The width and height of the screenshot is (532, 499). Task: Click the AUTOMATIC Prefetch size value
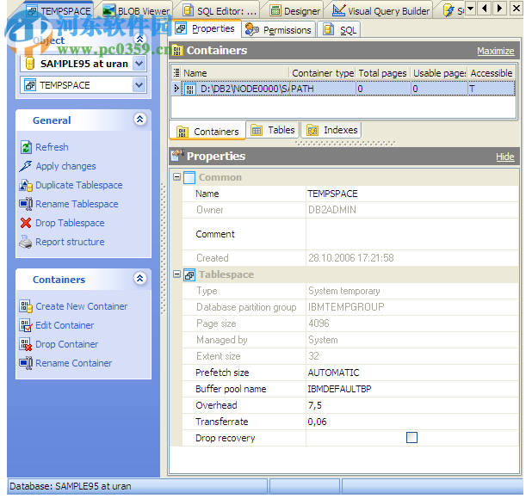pos(411,373)
